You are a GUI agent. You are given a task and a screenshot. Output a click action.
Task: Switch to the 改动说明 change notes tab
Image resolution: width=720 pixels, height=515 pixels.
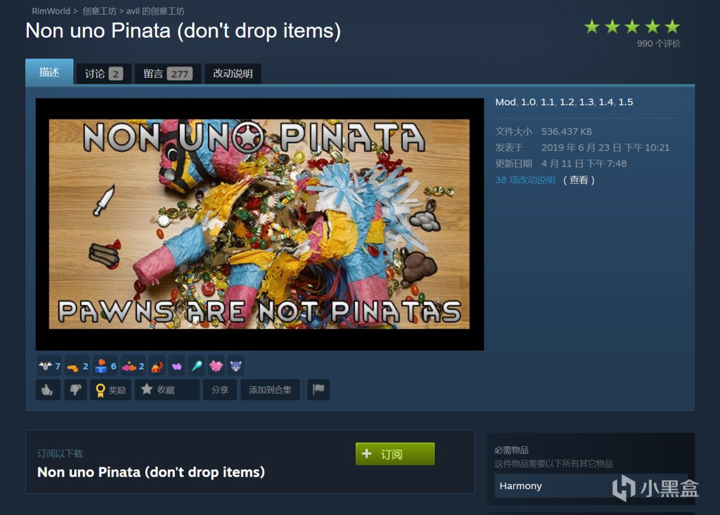click(233, 74)
